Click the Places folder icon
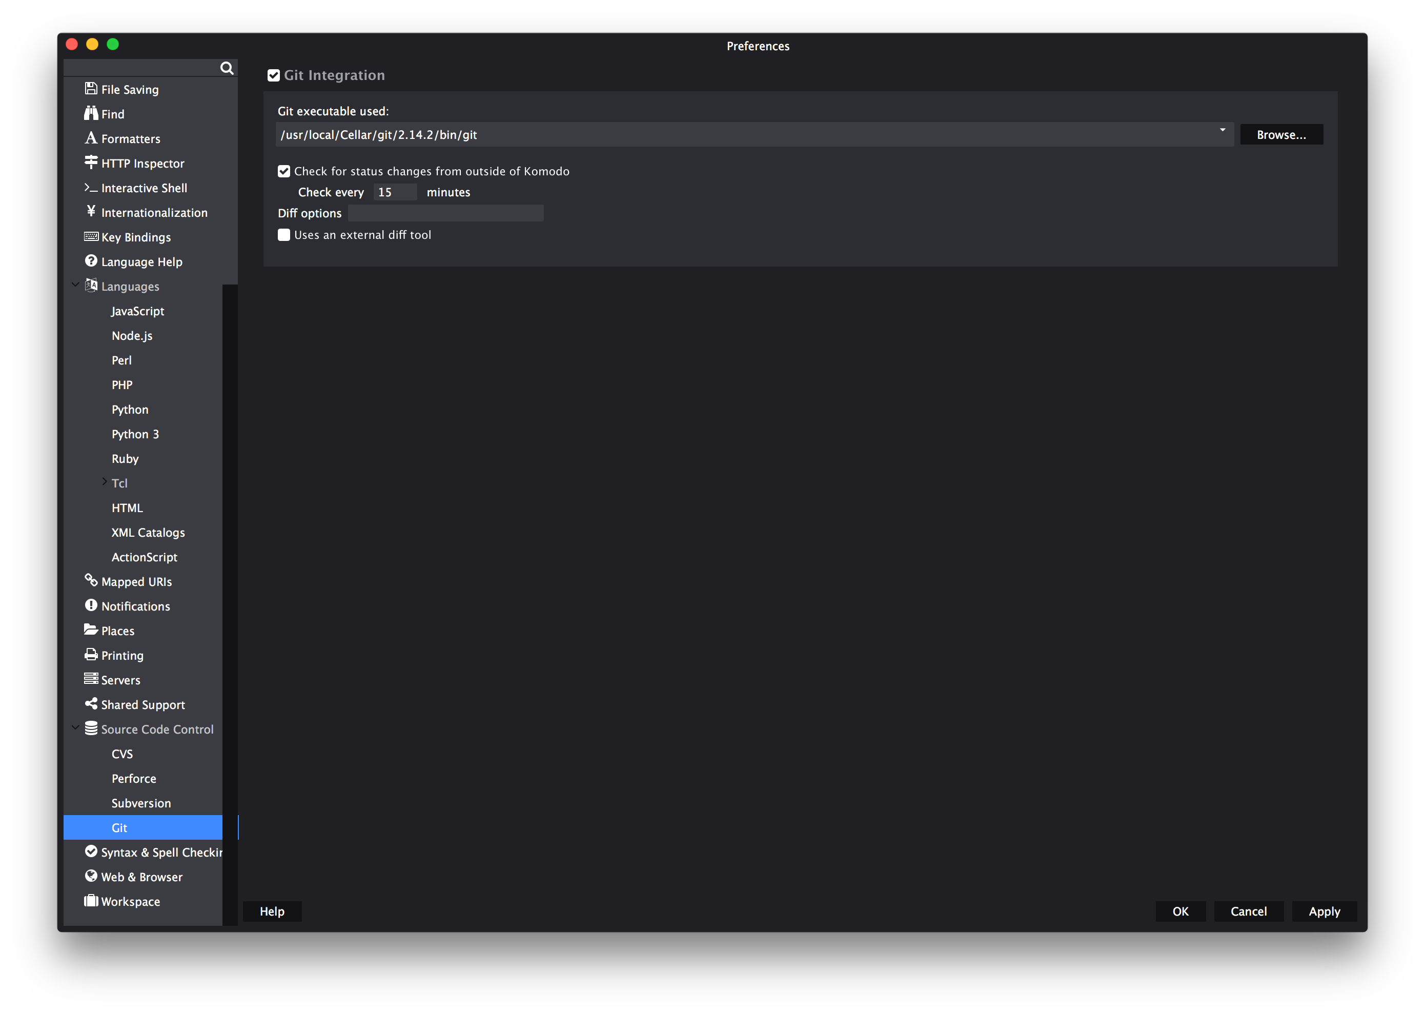 (91, 630)
